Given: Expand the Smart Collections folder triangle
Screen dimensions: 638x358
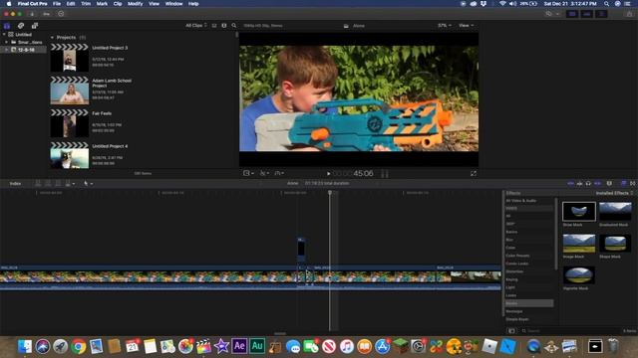Looking at the screenshot, I should [7, 42].
